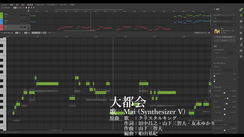Click the キー：C, A4 = 440 Hz field
This screenshot has height=137, width=244.
point(224,124)
